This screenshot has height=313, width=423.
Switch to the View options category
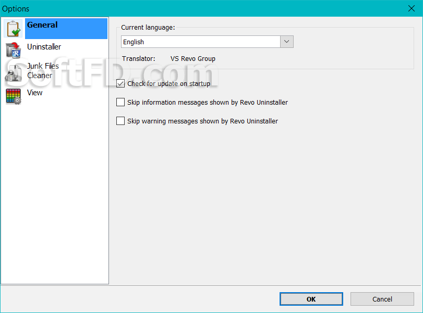click(35, 93)
